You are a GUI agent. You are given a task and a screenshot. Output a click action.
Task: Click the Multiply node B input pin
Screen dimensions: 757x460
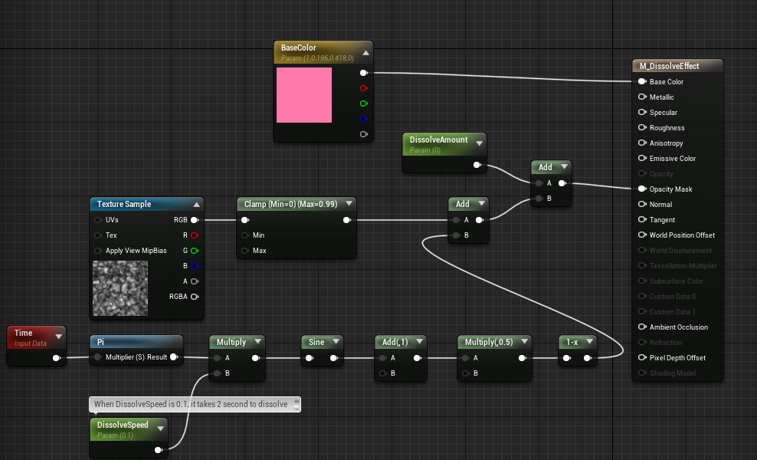[x=218, y=373]
